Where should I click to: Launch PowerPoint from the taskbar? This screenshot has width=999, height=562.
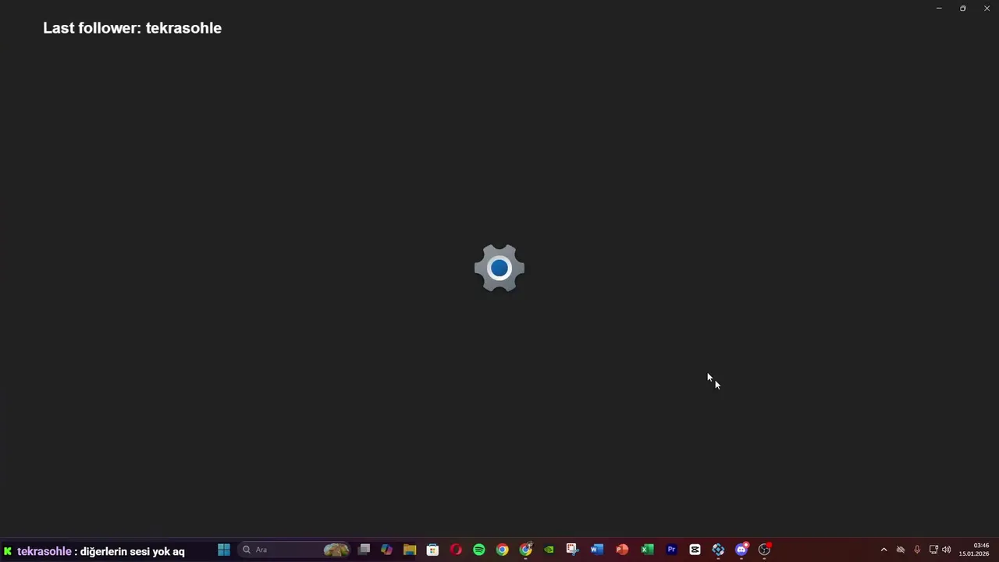(x=622, y=550)
